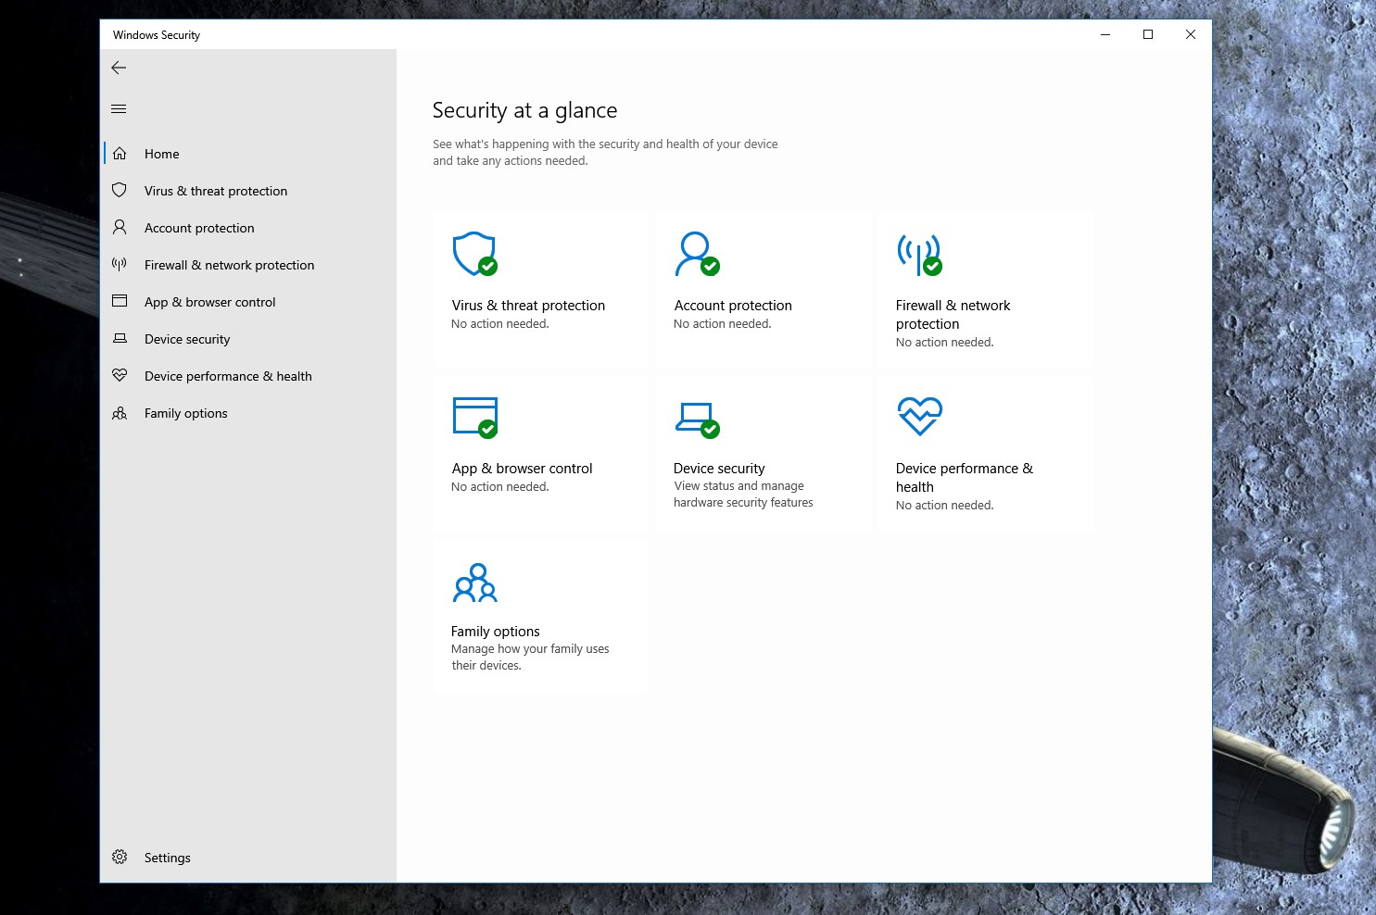Click 'No action needed.' under App & browser control tile
The width and height of the screenshot is (1376, 915).
click(x=499, y=487)
